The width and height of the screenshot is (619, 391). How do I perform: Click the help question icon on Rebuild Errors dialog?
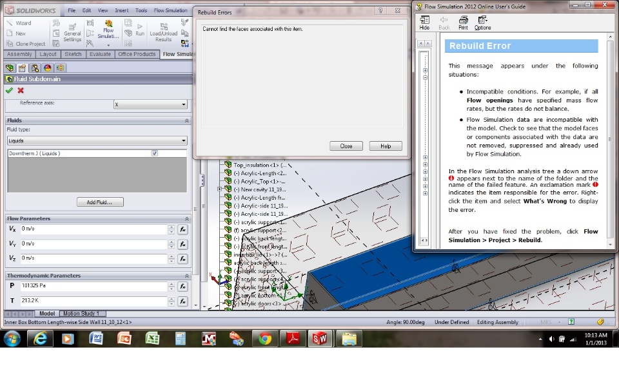point(380,11)
